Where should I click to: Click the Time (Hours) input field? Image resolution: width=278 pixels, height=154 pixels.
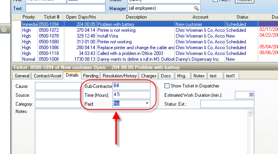point(131,95)
